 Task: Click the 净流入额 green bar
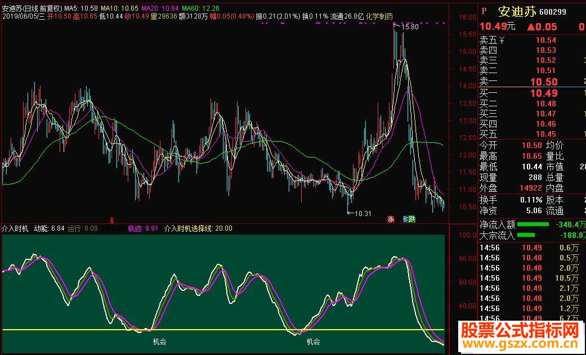(533, 224)
